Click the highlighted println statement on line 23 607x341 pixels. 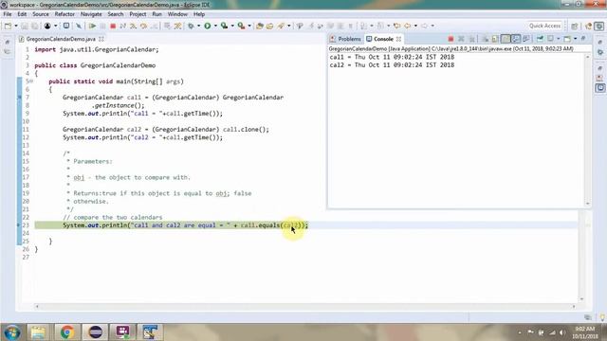(186, 225)
